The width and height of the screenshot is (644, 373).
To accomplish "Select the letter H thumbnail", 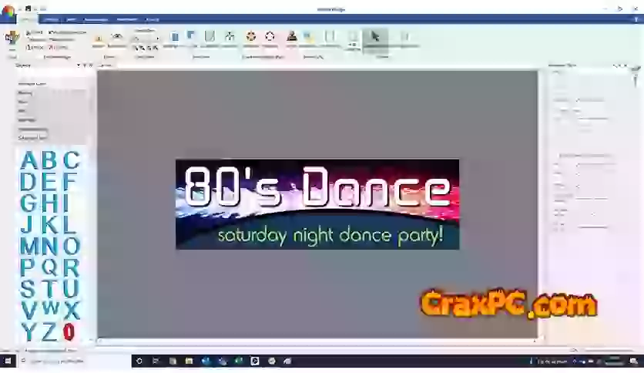I will [x=50, y=203].
